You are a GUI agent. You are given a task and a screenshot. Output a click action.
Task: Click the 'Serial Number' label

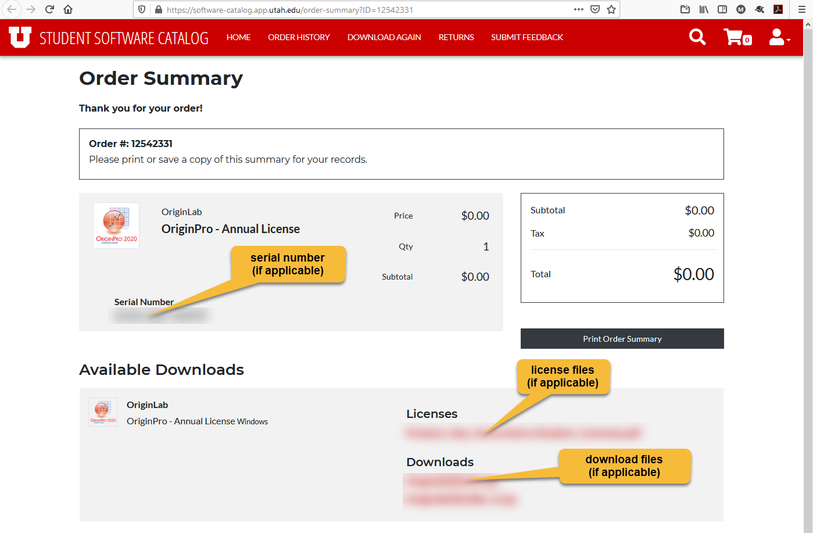click(x=144, y=302)
